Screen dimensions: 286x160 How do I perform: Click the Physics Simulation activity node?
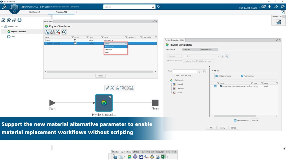(x=104, y=103)
